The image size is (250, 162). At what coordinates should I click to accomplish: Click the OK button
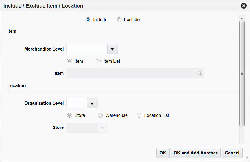click(163, 153)
